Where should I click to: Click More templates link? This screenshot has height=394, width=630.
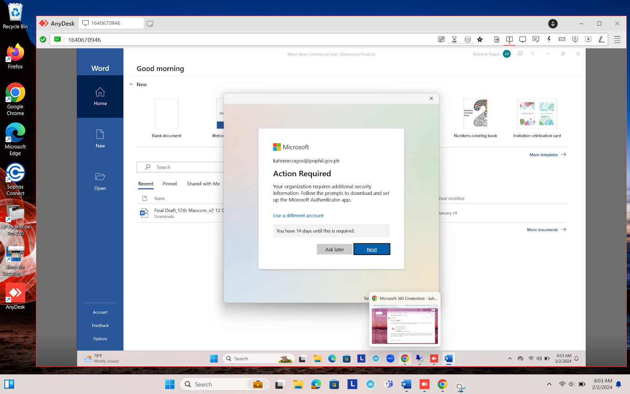click(x=548, y=155)
